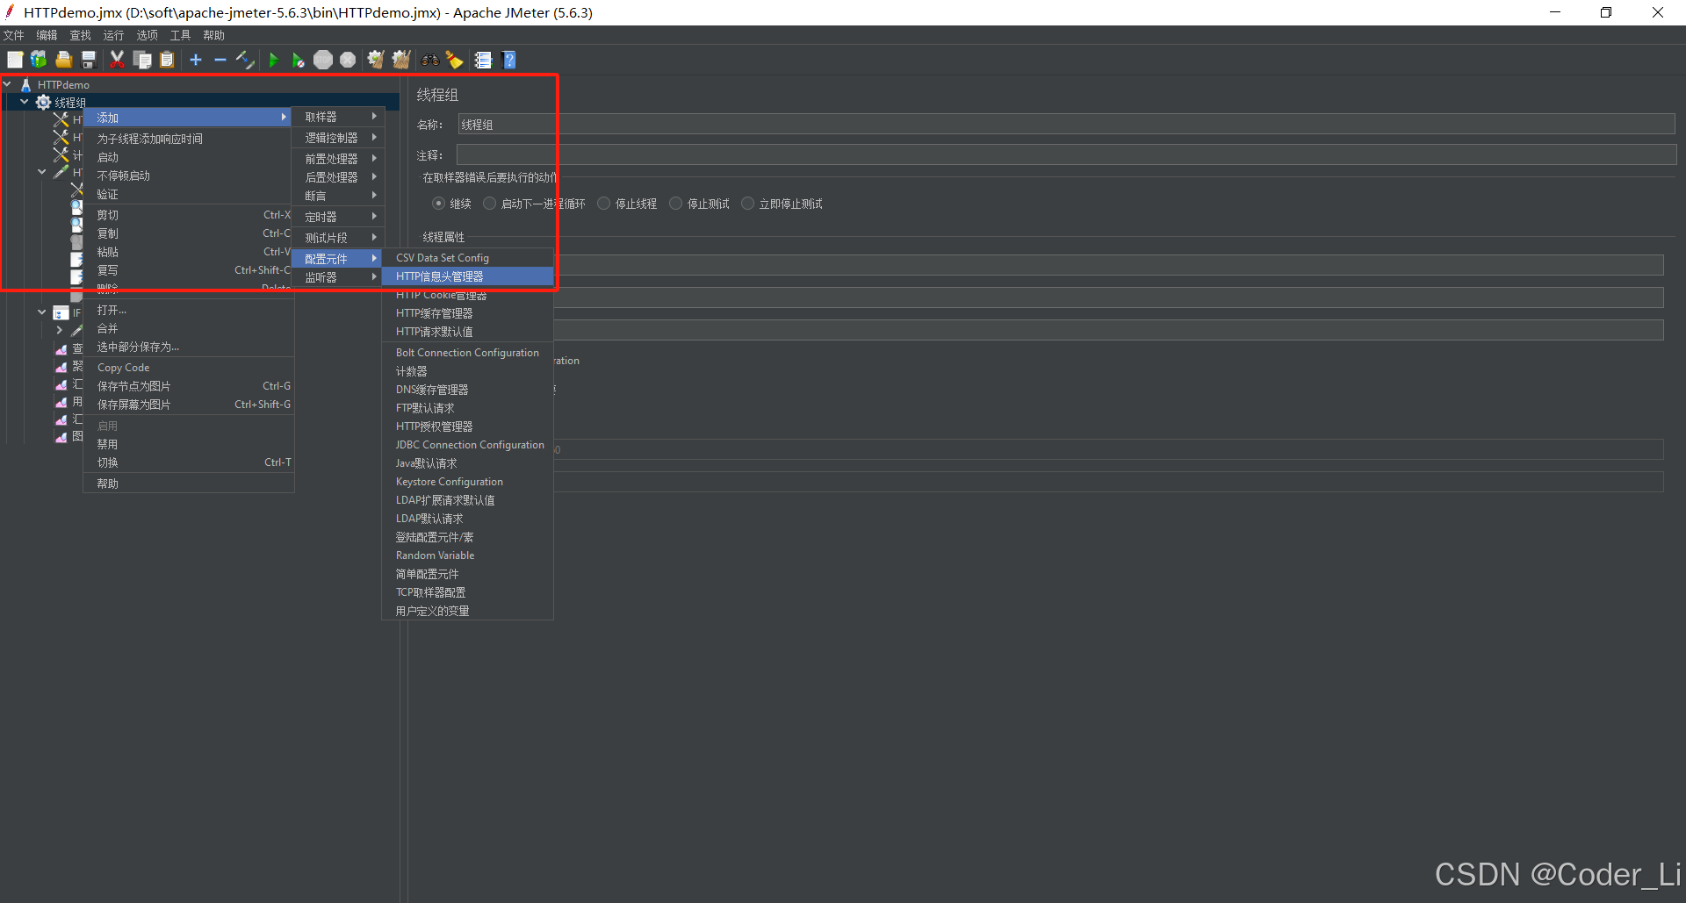Viewport: 1686px width, 903px height.
Task: Select the 停止线程 radio button
Action: [x=603, y=204]
